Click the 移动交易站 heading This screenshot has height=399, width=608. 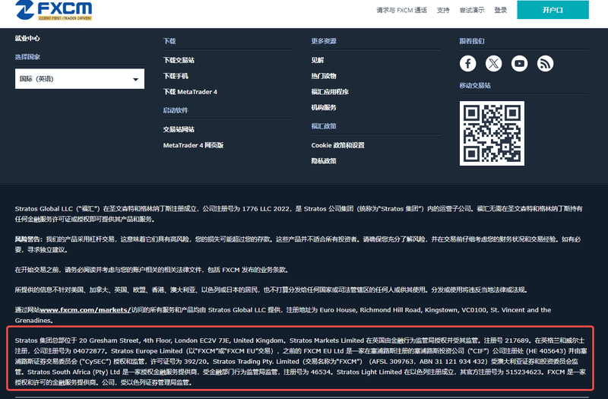(x=475, y=86)
